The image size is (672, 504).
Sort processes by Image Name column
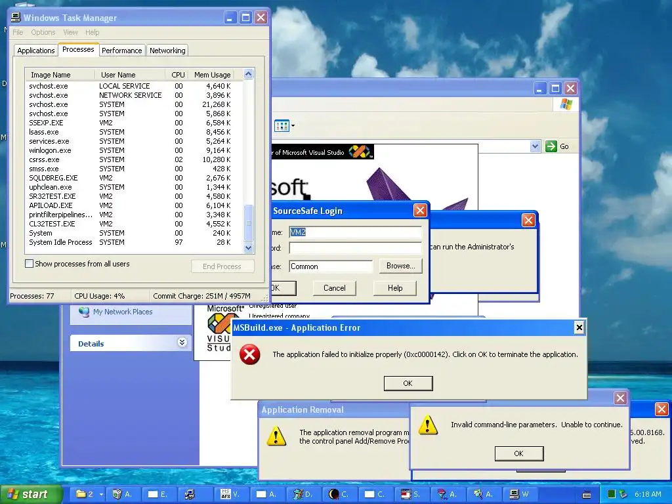tap(60, 75)
